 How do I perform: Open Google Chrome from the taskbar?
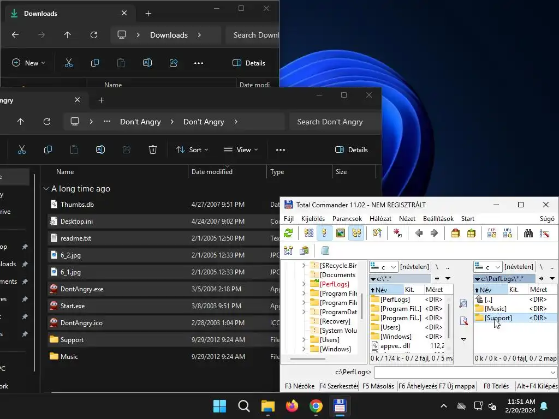coord(316,406)
